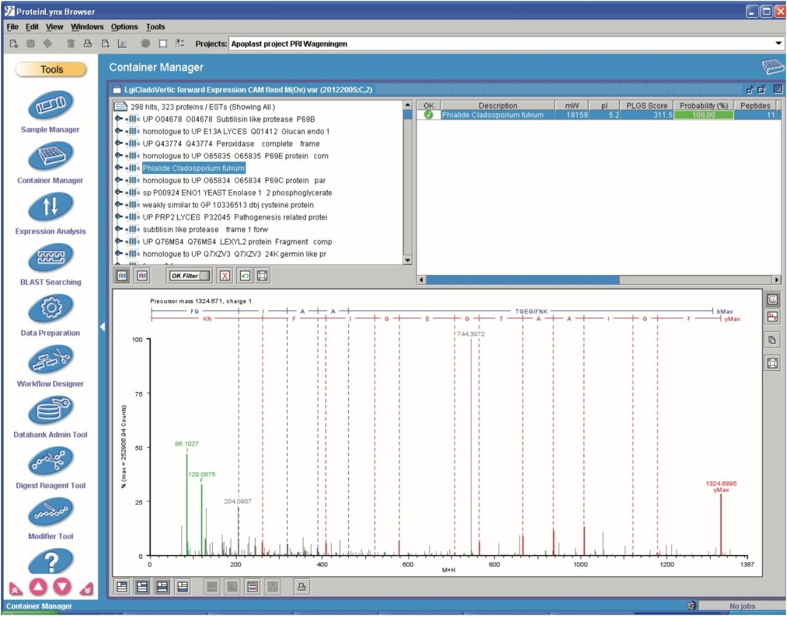This screenshot has width=787, height=617.
Task: Print spectrum using bottom printer icon
Action: click(x=302, y=587)
